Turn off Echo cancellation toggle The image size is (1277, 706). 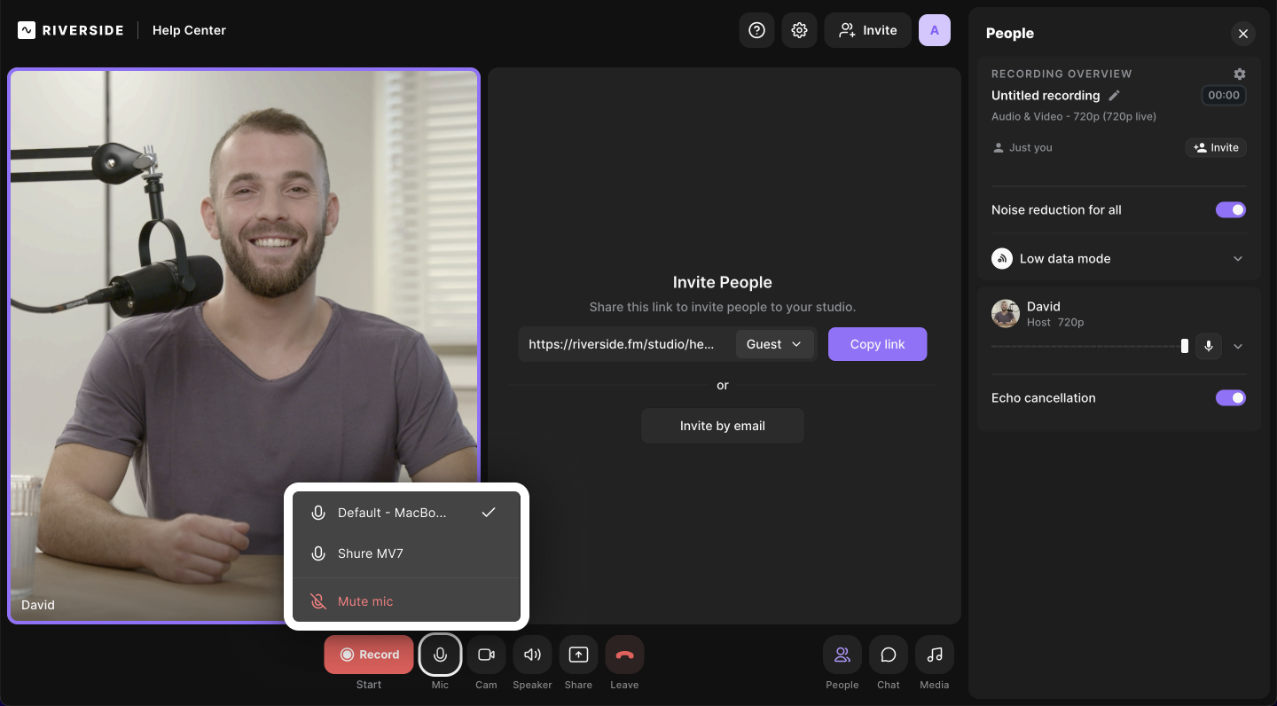click(x=1230, y=398)
